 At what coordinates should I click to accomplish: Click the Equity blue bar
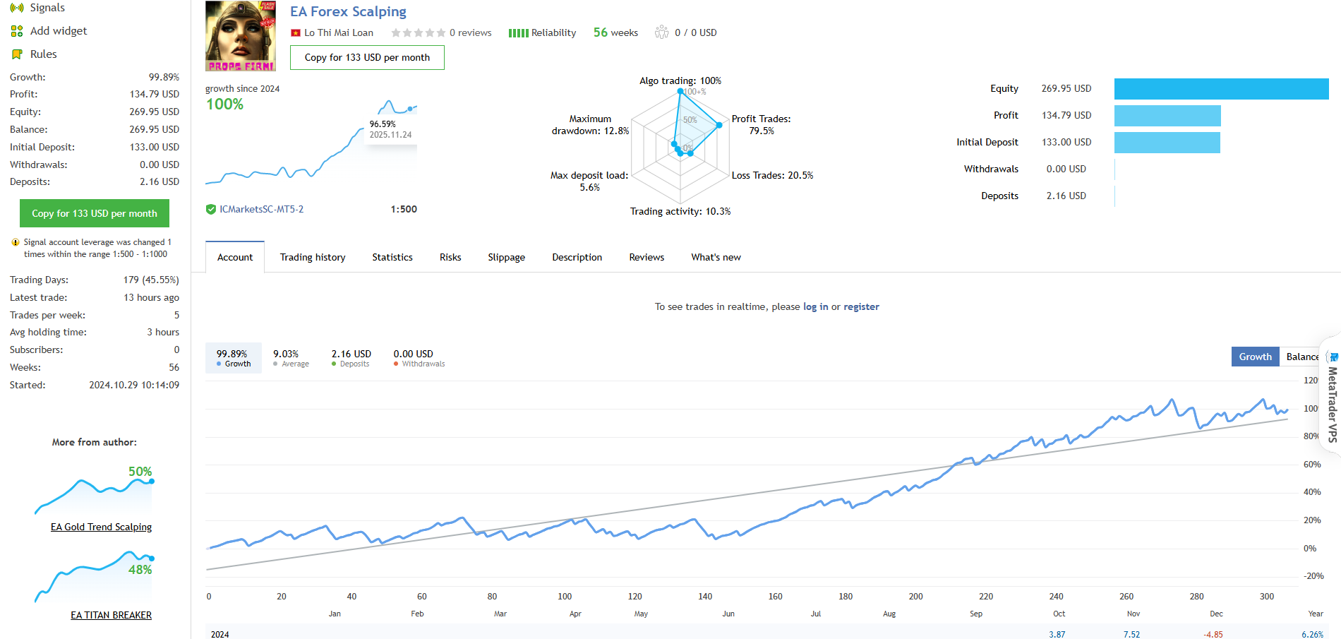1221,89
